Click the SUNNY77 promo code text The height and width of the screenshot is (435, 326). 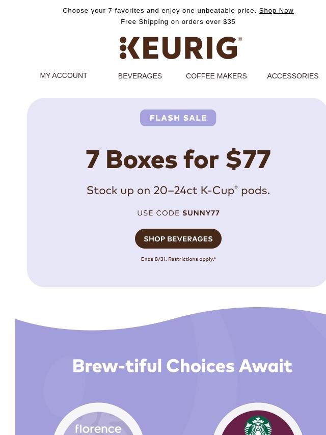point(201,213)
